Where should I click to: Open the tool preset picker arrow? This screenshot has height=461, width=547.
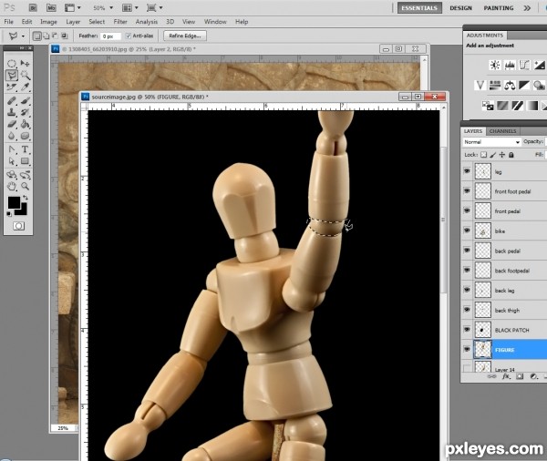(x=23, y=36)
